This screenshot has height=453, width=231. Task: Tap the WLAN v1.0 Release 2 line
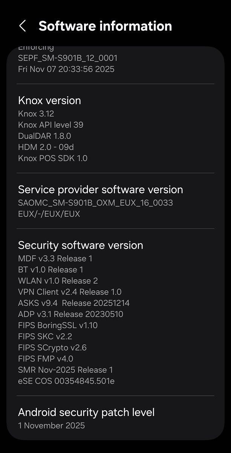click(58, 281)
